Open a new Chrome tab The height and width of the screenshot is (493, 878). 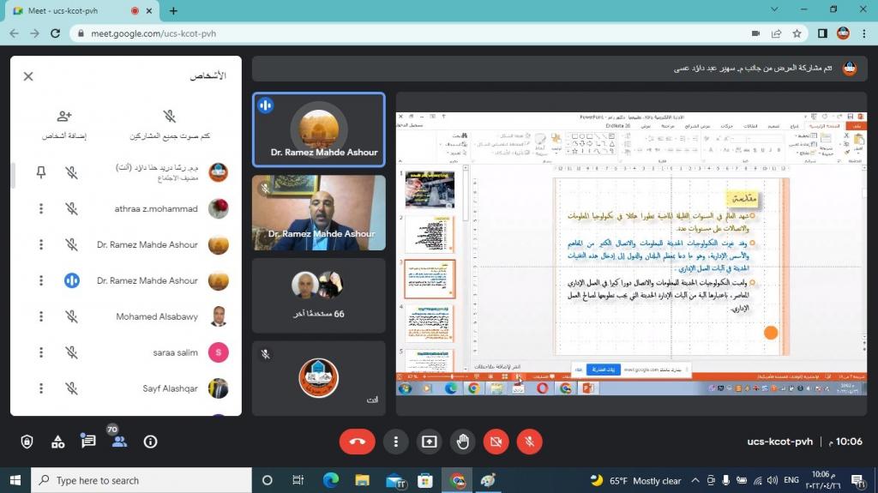coord(173,11)
